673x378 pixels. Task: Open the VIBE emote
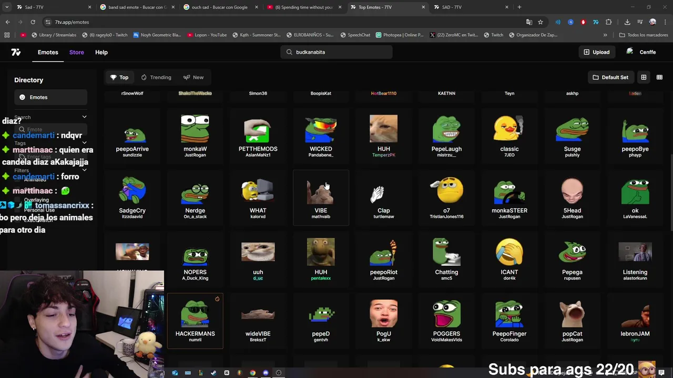coord(321,198)
